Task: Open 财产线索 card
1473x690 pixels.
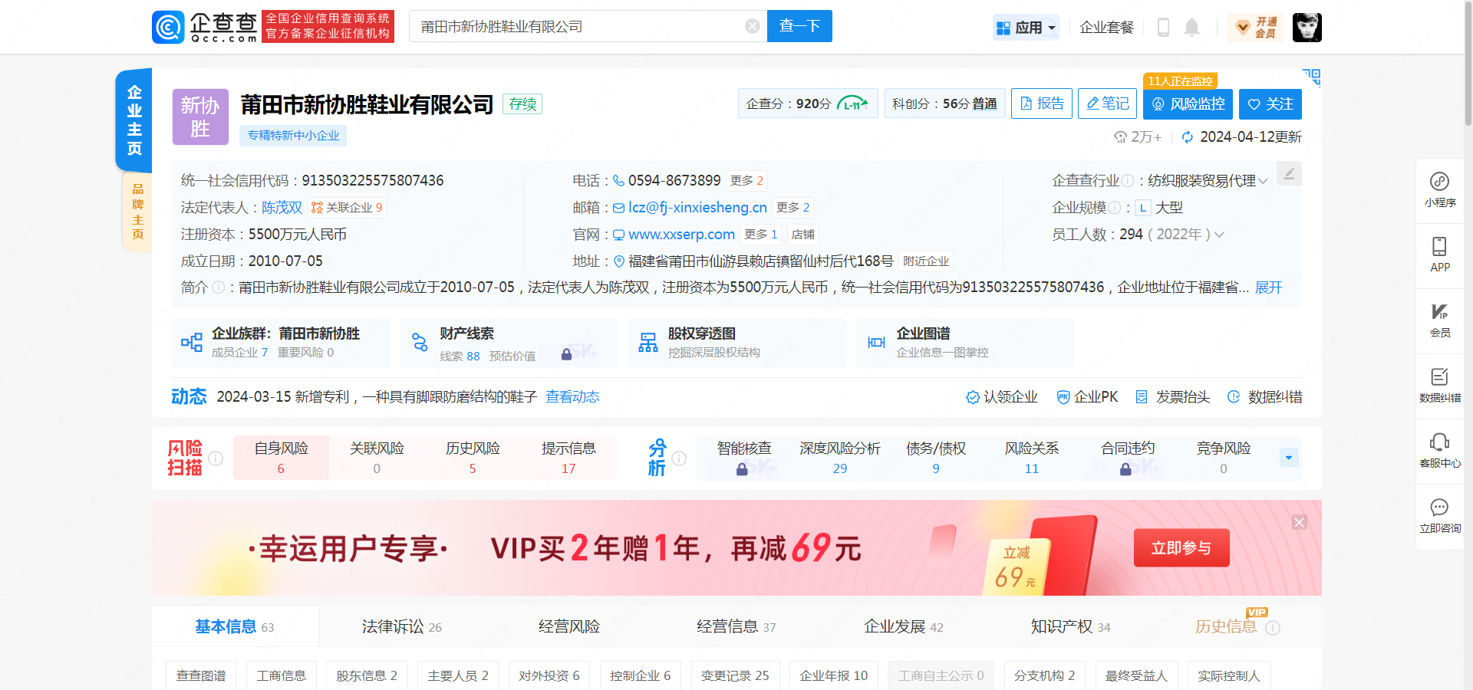Action: pos(509,343)
